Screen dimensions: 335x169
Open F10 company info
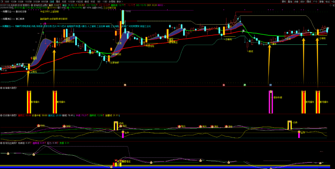tap(315, 2)
